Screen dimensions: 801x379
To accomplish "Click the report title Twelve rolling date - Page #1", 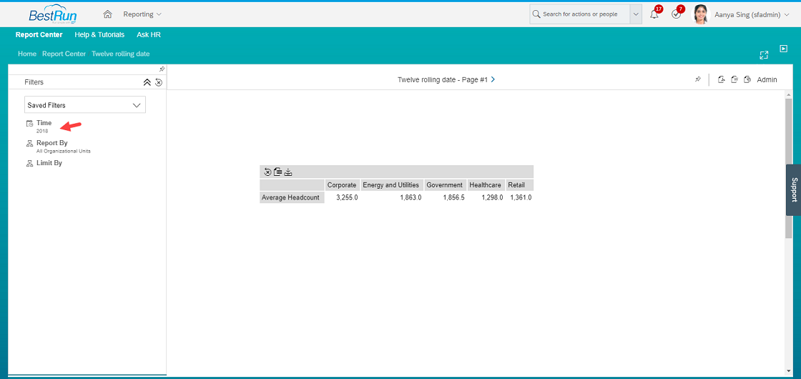I will tap(443, 79).
